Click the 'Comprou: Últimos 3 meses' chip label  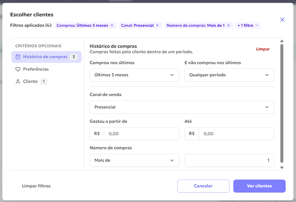pyautogui.click(x=82, y=25)
